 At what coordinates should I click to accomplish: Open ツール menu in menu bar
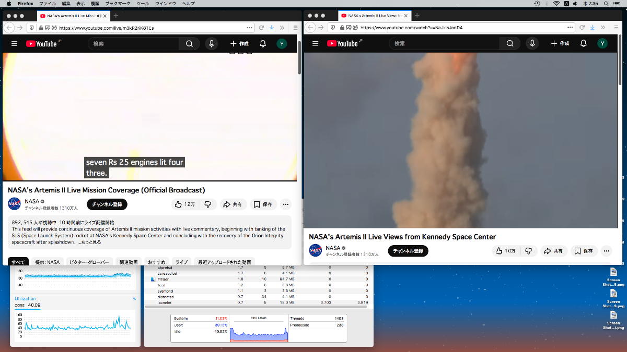(143, 4)
